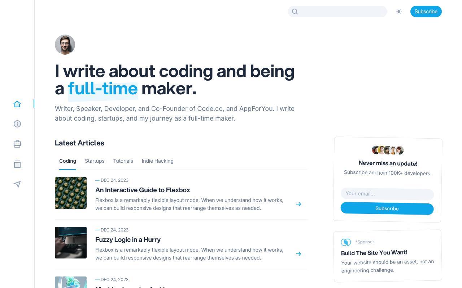Screen dimensions: 462x288
Task: Open the About info icon in sidebar
Action: [17, 124]
